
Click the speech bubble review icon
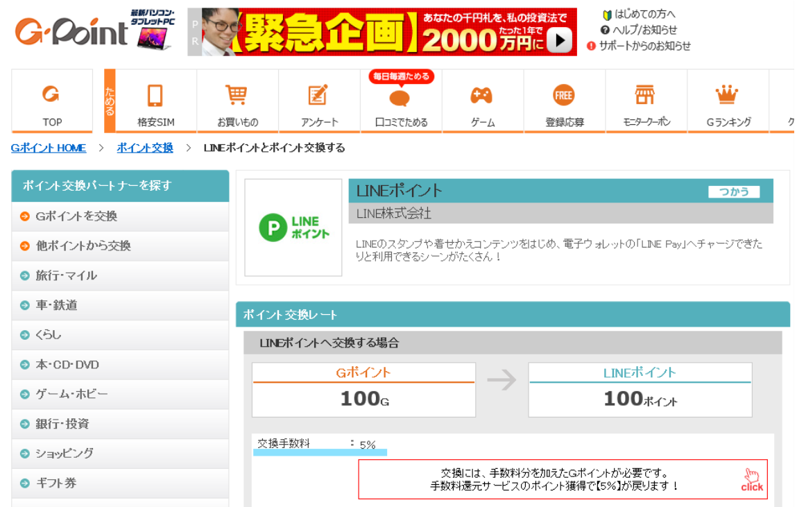[400, 98]
